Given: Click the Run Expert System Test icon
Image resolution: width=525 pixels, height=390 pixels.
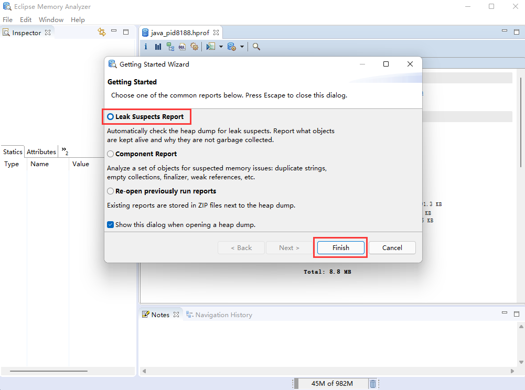Looking at the screenshot, I should [210, 47].
